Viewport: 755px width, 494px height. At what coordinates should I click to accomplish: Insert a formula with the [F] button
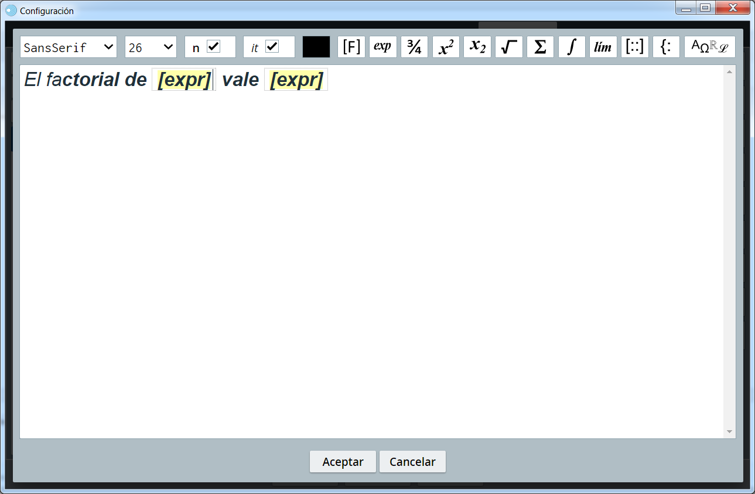point(351,47)
